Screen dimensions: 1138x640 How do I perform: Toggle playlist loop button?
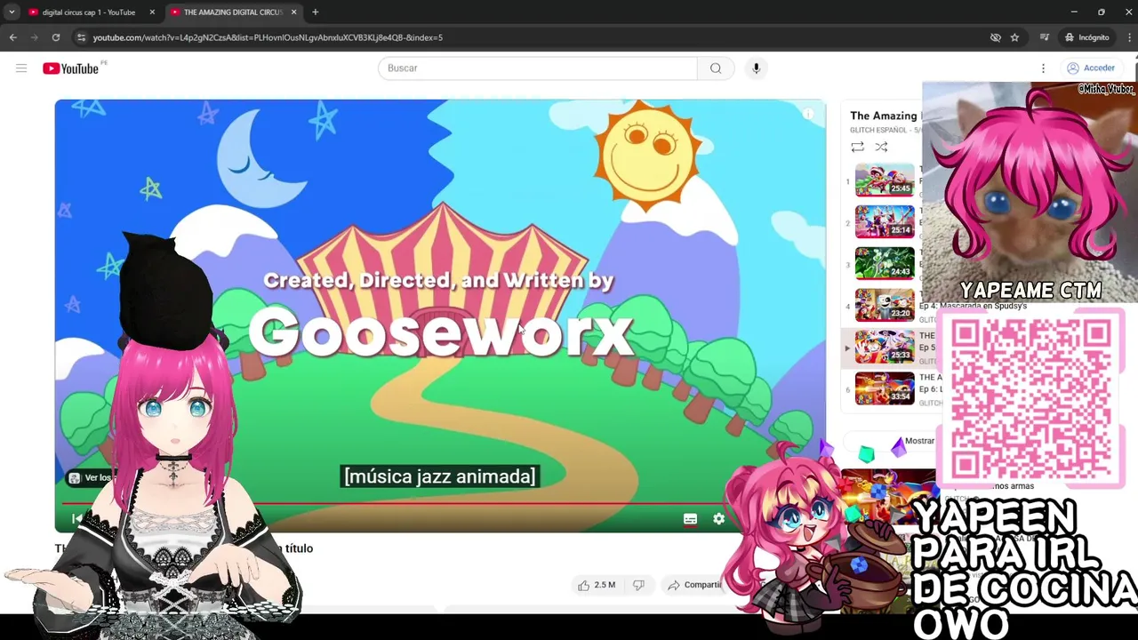coord(857,147)
